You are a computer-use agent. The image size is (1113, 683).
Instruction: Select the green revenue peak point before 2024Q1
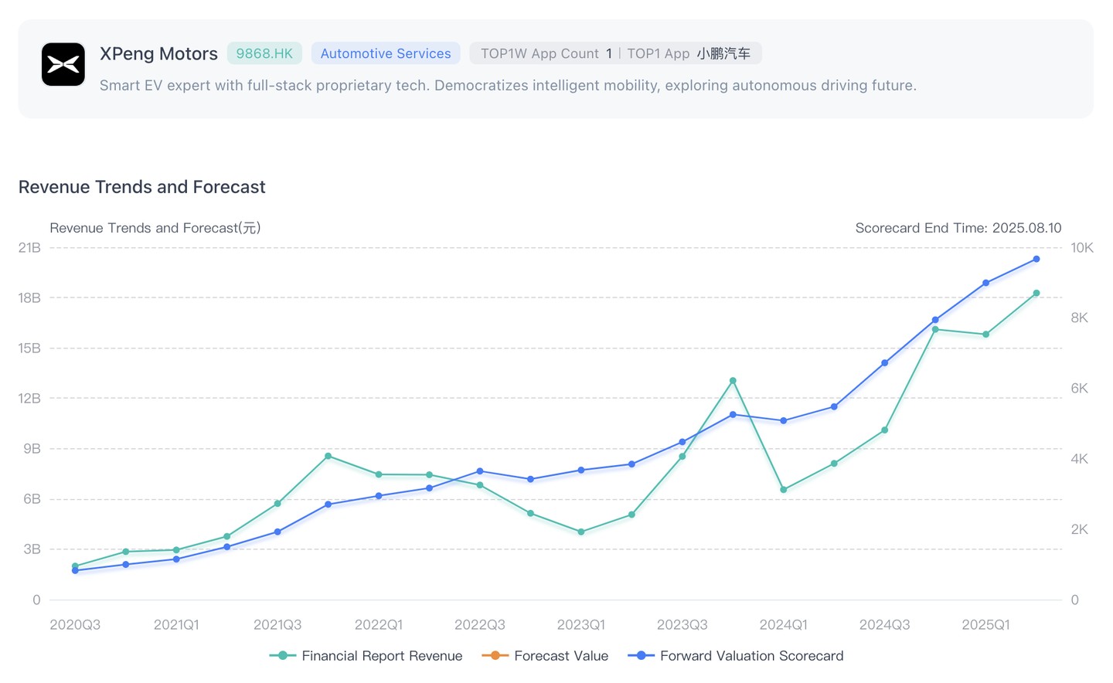click(x=733, y=381)
